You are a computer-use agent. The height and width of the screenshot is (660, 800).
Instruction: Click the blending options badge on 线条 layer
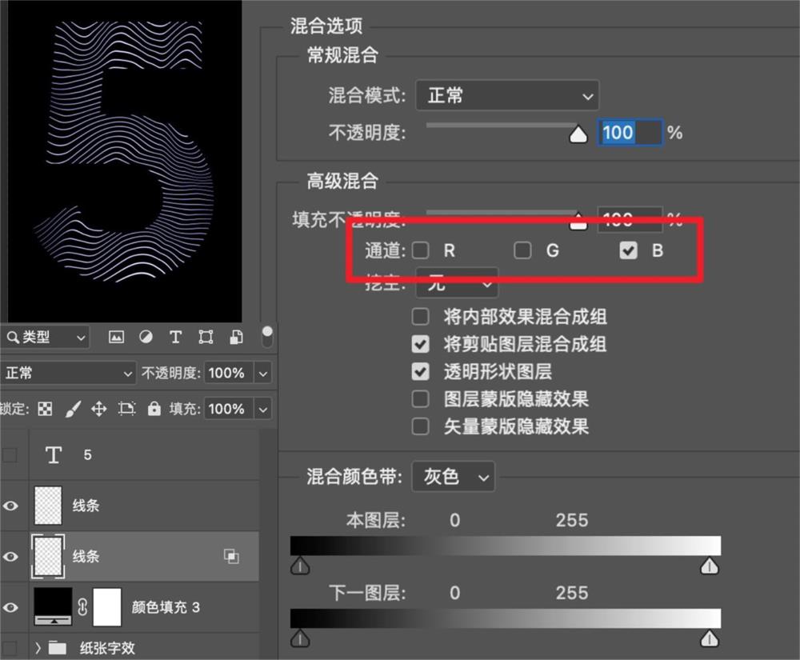coord(231,556)
